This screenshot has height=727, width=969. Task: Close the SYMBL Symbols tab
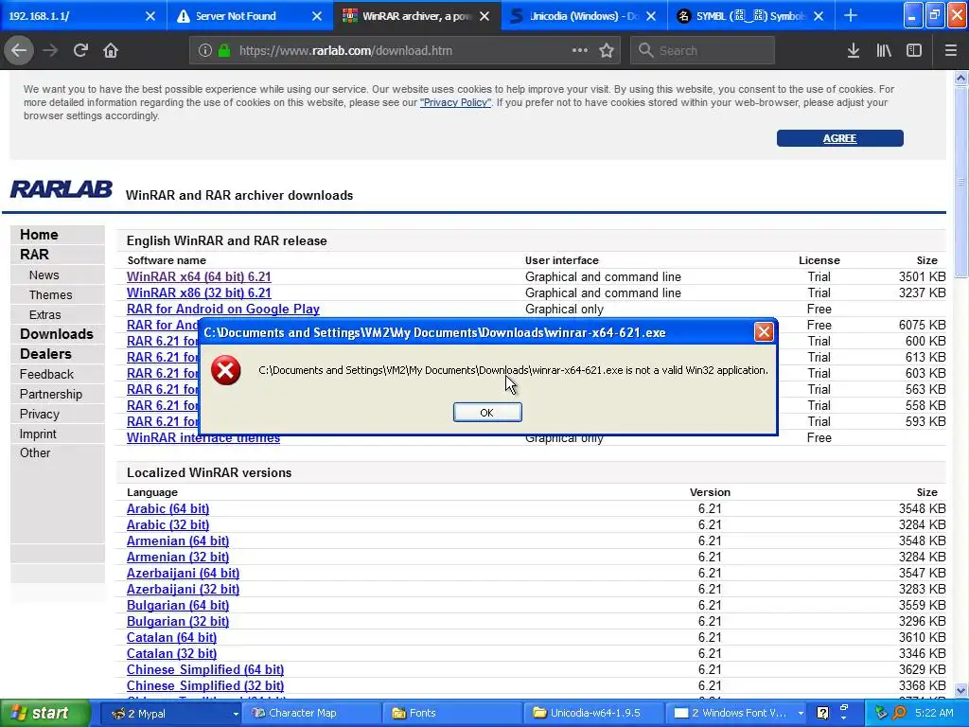point(819,17)
